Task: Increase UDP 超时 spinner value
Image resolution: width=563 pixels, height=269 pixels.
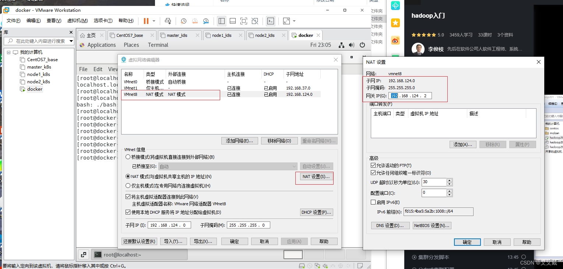Action: point(449,180)
